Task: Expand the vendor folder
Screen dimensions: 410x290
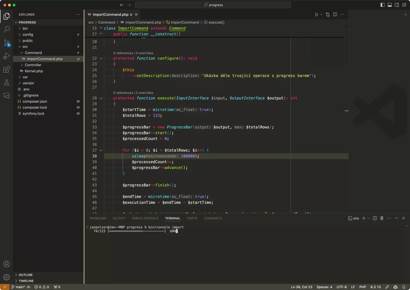Action: pyautogui.click(x=49, y=83)
